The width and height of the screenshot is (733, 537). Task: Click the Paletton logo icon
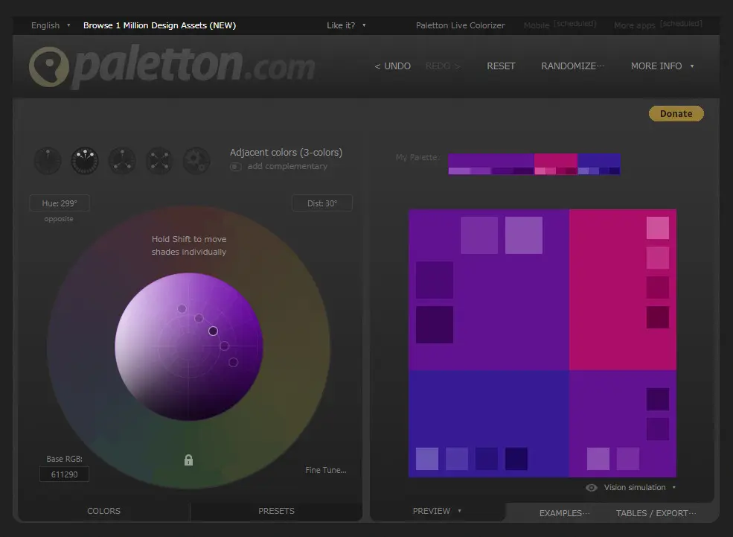48,67
